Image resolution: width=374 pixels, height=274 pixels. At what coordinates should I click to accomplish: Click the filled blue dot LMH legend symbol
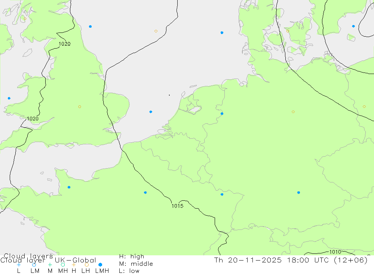100,265
